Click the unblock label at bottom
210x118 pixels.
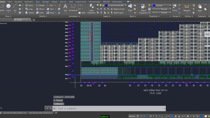coord(105,117)
